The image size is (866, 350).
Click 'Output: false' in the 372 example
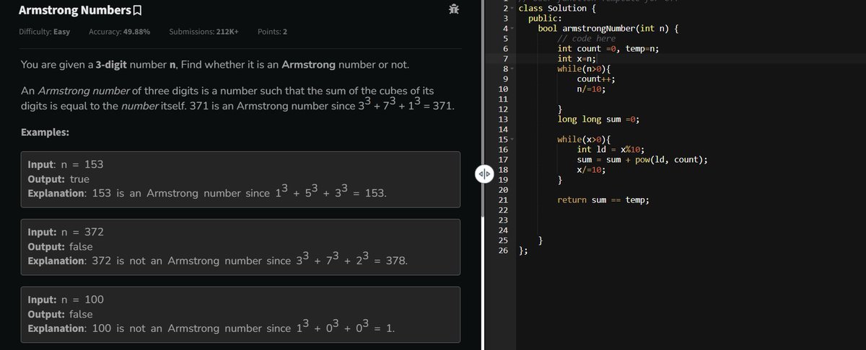click(59, 246)
